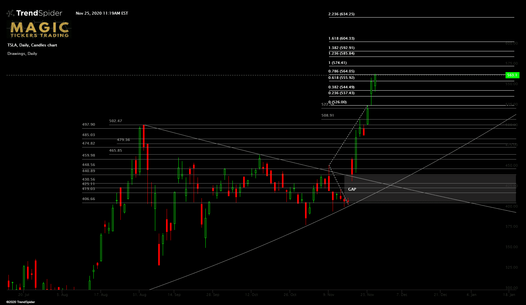Click the TrendSpider spider logo icon
The width and height of the screenshot is (526, 305).
click(10, 13)
